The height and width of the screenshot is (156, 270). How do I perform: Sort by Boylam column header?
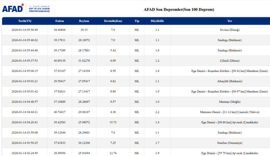[x=84, y=21]
